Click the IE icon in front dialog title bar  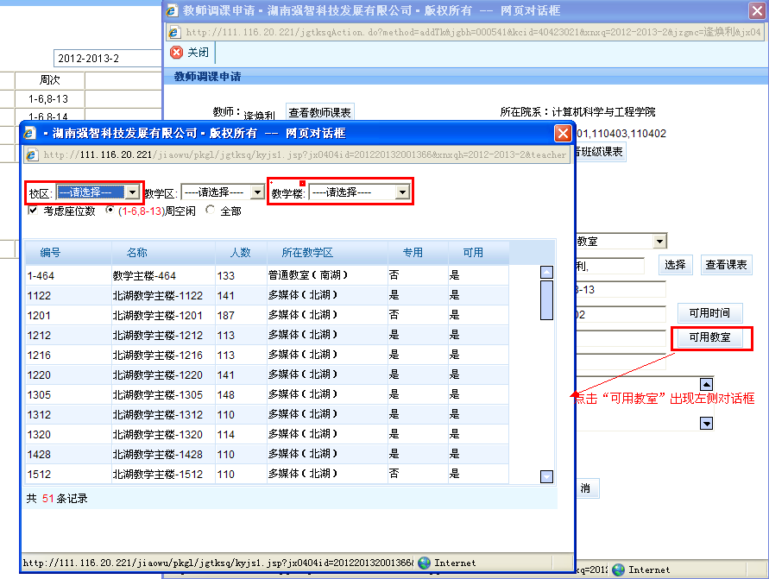[x=30, y=134]
